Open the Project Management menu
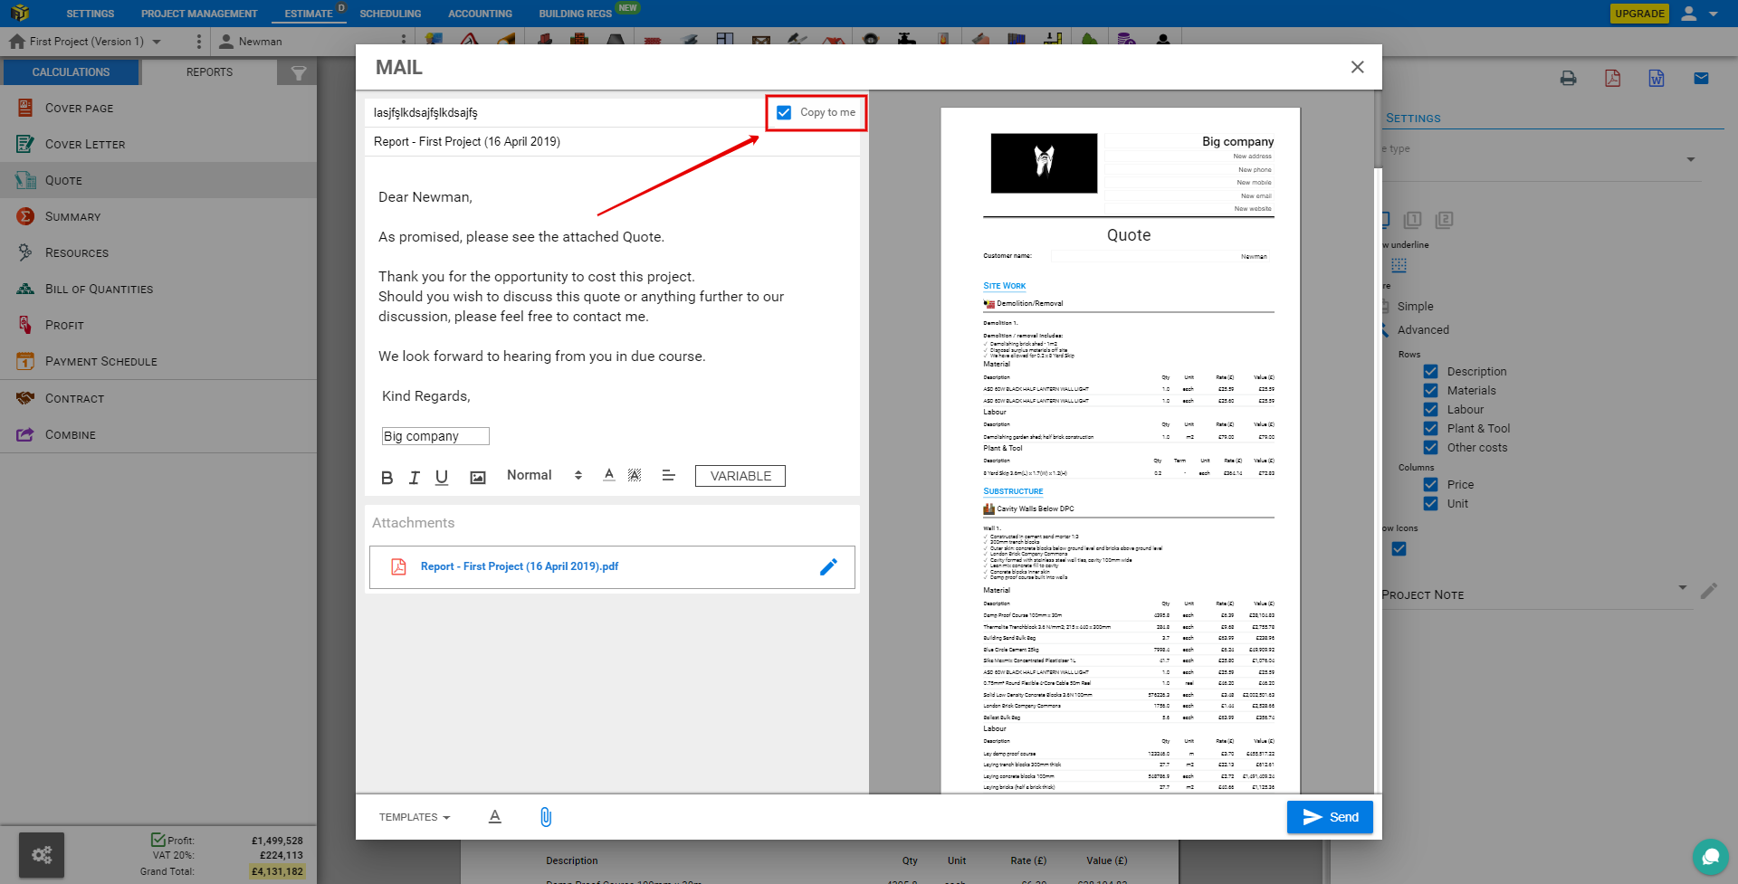 pos(199,14)
